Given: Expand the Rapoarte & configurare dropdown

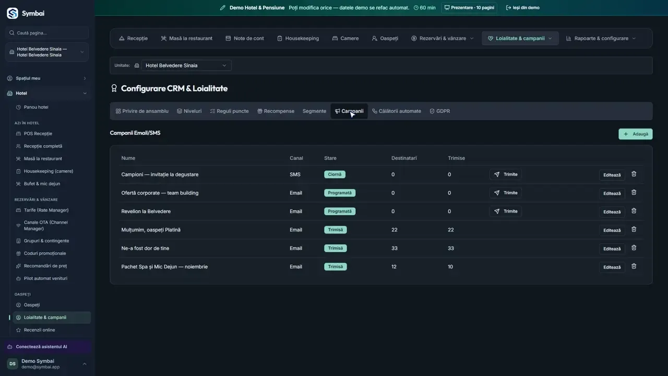Looking at the screenshot, I should [601, 38].
